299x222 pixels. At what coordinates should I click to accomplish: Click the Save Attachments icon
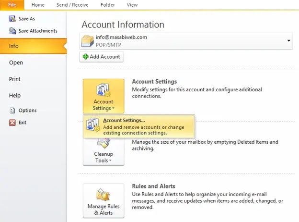(x=12, y=31)
